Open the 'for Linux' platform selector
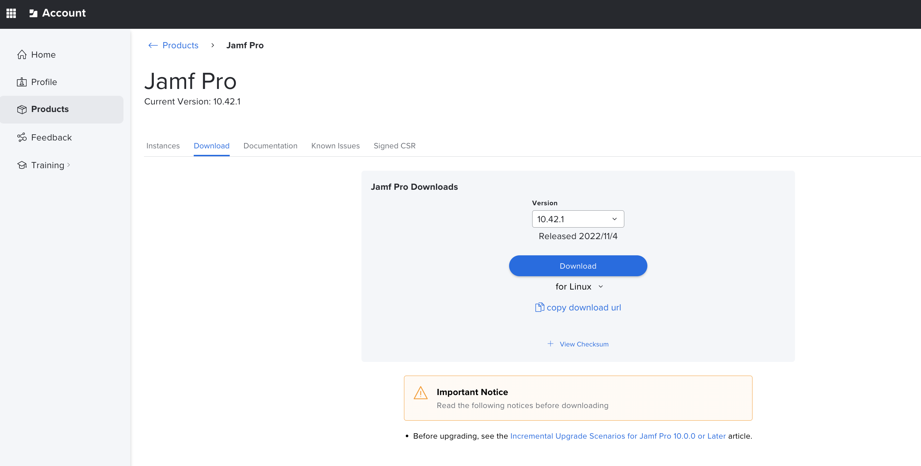 tap(579, 287)
